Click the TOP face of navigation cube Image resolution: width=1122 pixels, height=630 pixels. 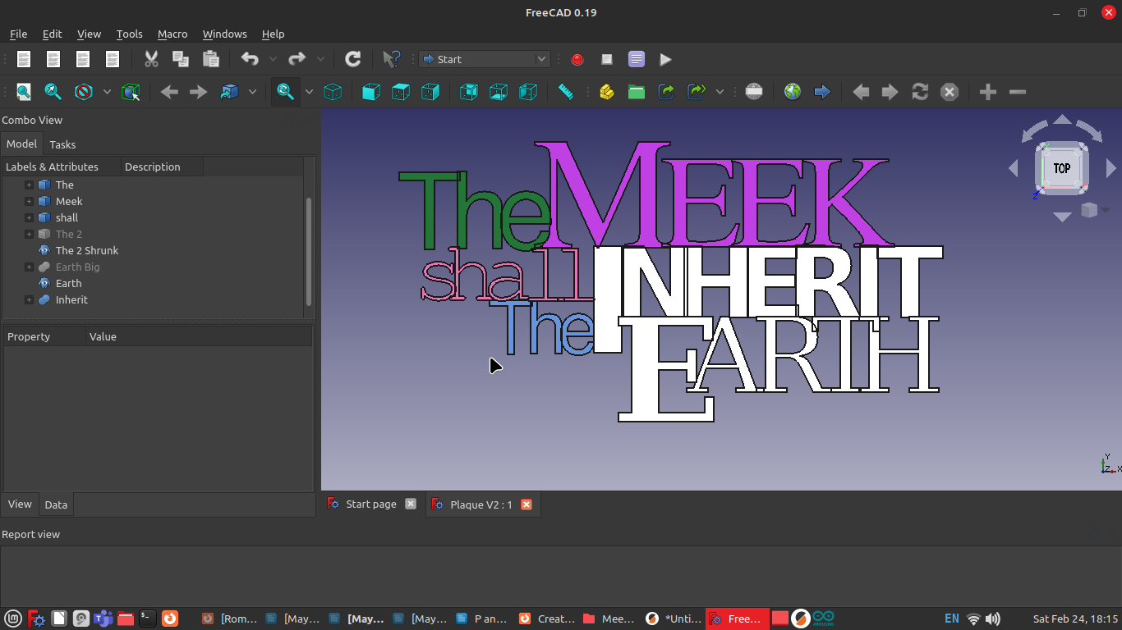coord(1062,168)
